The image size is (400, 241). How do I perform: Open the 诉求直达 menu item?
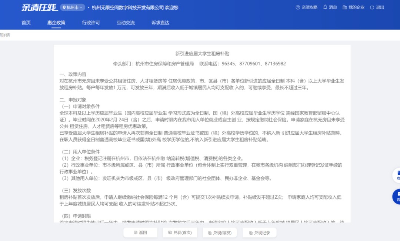click(x=160, y=23)
